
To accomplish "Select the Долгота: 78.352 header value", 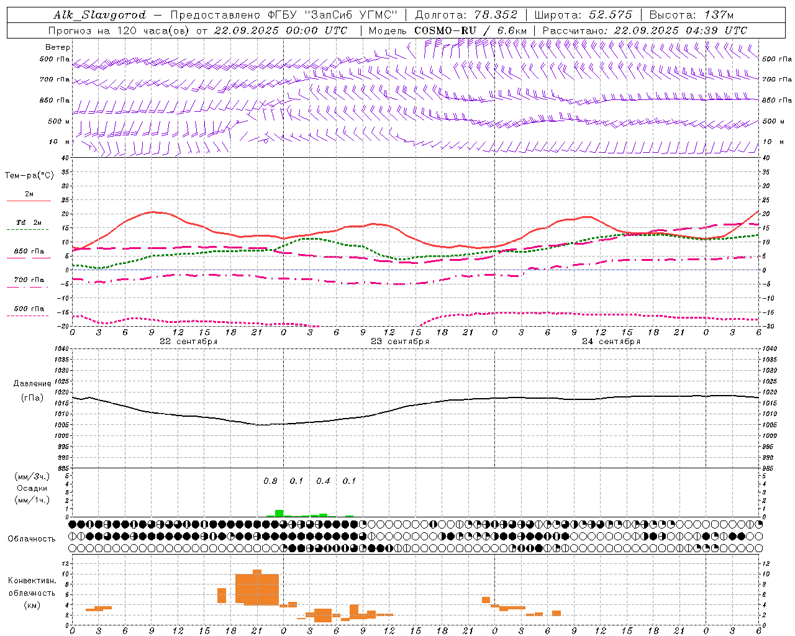I will coord(466,15).
